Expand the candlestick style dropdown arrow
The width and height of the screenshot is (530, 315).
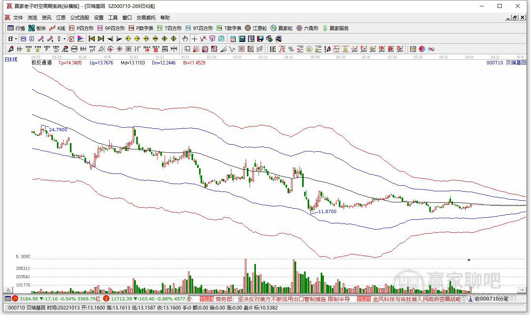[64, 39]
